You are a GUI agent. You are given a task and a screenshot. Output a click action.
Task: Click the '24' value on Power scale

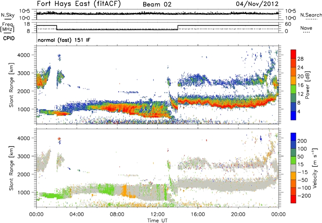[x=300, y=68]
